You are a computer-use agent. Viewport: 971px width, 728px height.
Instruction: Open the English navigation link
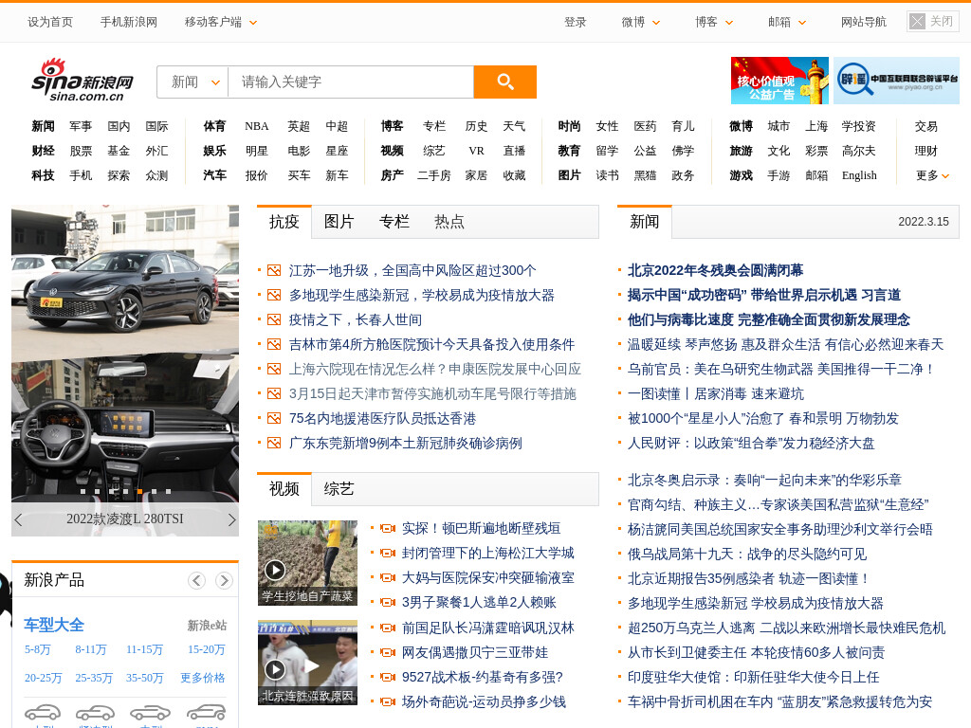coord(859,175)
